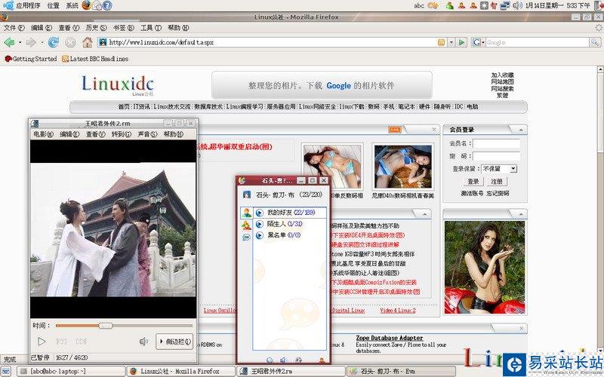The image size is (604, 377).
Task: Open Firefox 帮助 menu
Action: pos(178,28)
